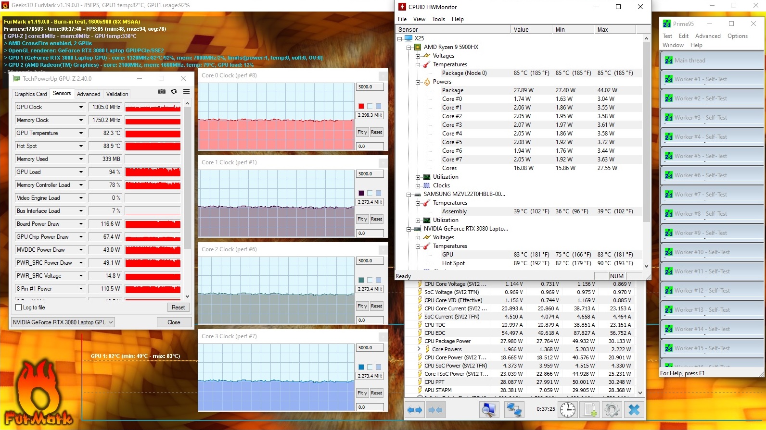Open the Tools menu in HWMonitor
766x430 pixels.
pyautogui.click(x=438, y=19)
